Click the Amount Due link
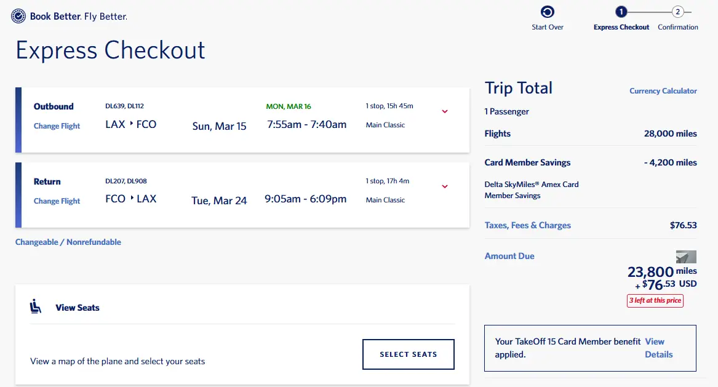718x387 pixels. pyautogui.click(x=509, y=256)
